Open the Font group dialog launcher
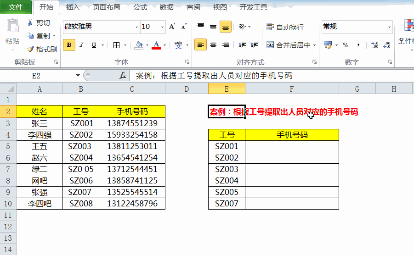 pos(187,62)
